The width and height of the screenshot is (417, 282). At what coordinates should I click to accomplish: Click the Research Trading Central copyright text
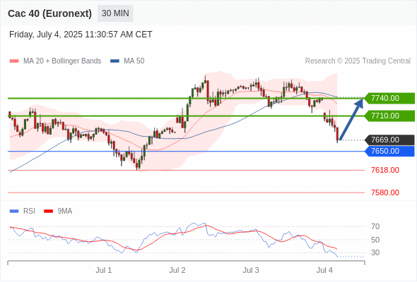point(358,61)
